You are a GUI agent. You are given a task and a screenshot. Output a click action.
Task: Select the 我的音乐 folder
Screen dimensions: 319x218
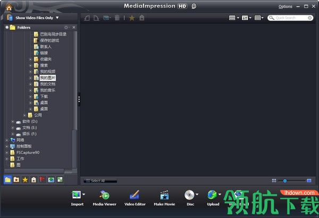coord(48,90)
